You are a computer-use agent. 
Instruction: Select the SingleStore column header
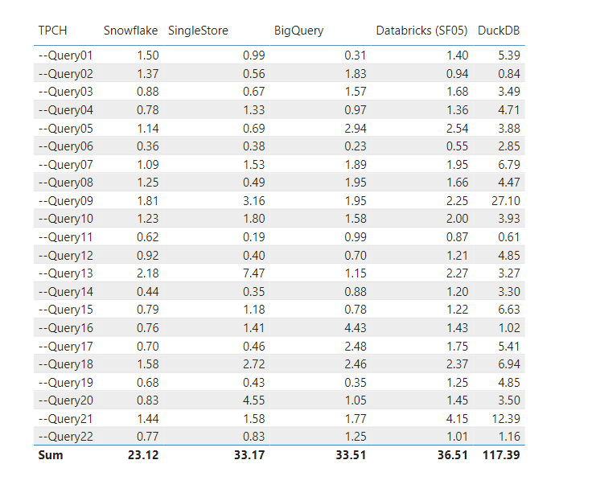pos(198,31)
